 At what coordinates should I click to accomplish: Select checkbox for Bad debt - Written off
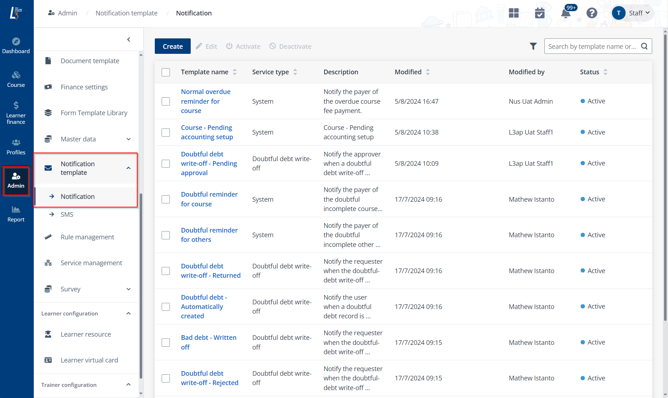tap(166, 342)
